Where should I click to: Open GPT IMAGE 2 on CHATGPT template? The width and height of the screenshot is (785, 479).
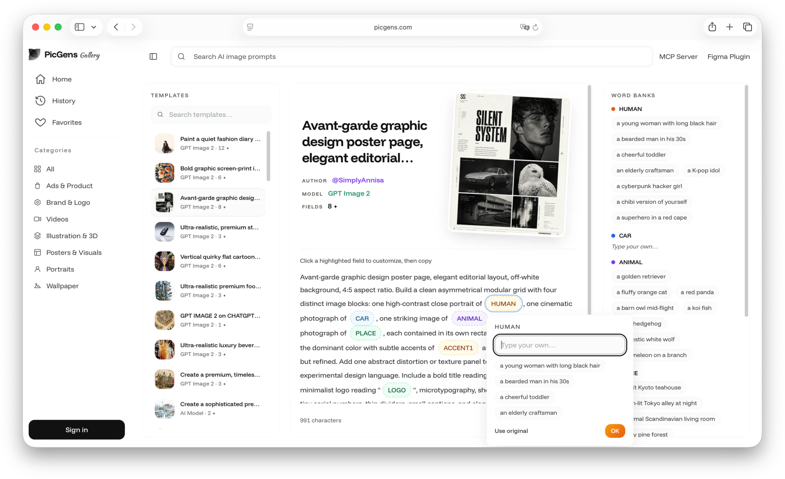tap(208, 320)
